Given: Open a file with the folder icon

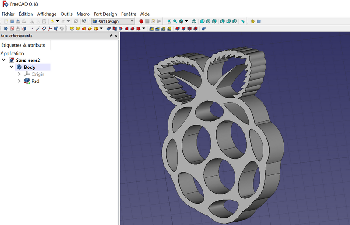Looking at the screenshot, I should [x=12, y=21].
